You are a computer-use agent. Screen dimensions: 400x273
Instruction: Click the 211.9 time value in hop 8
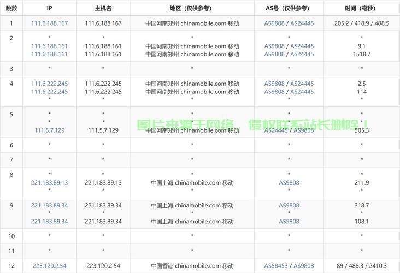tap(361, 183)
